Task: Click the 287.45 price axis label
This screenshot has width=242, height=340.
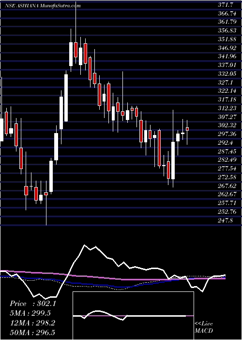Action: point(227,151)
